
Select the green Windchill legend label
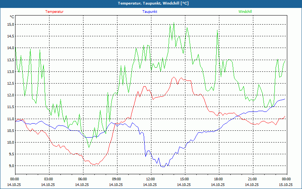pyautogui.click(x=245, y=12)
